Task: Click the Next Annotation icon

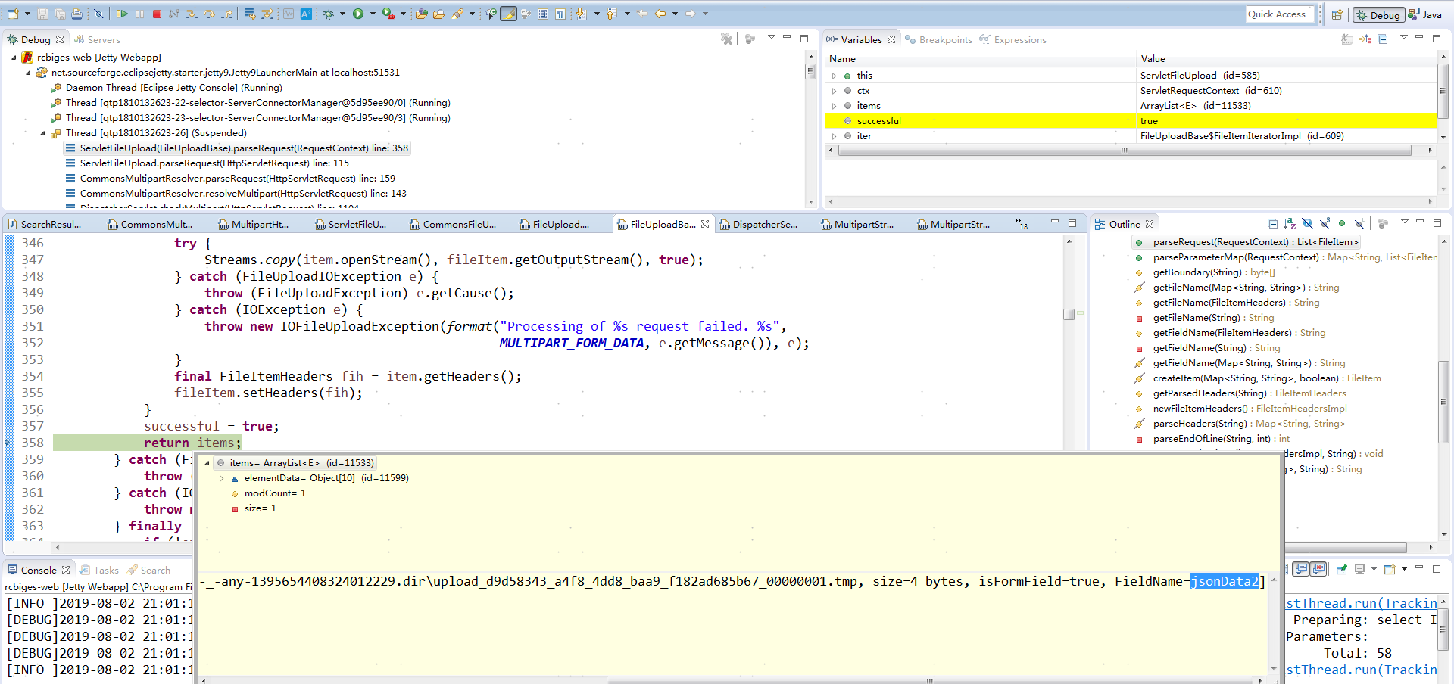Action: pyautogui.click(x=580, y=14)
